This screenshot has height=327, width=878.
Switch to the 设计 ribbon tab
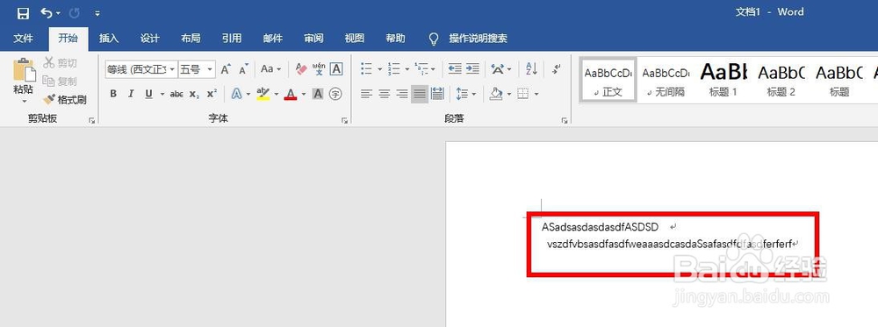pyautogui.click(x=149, y=39)
